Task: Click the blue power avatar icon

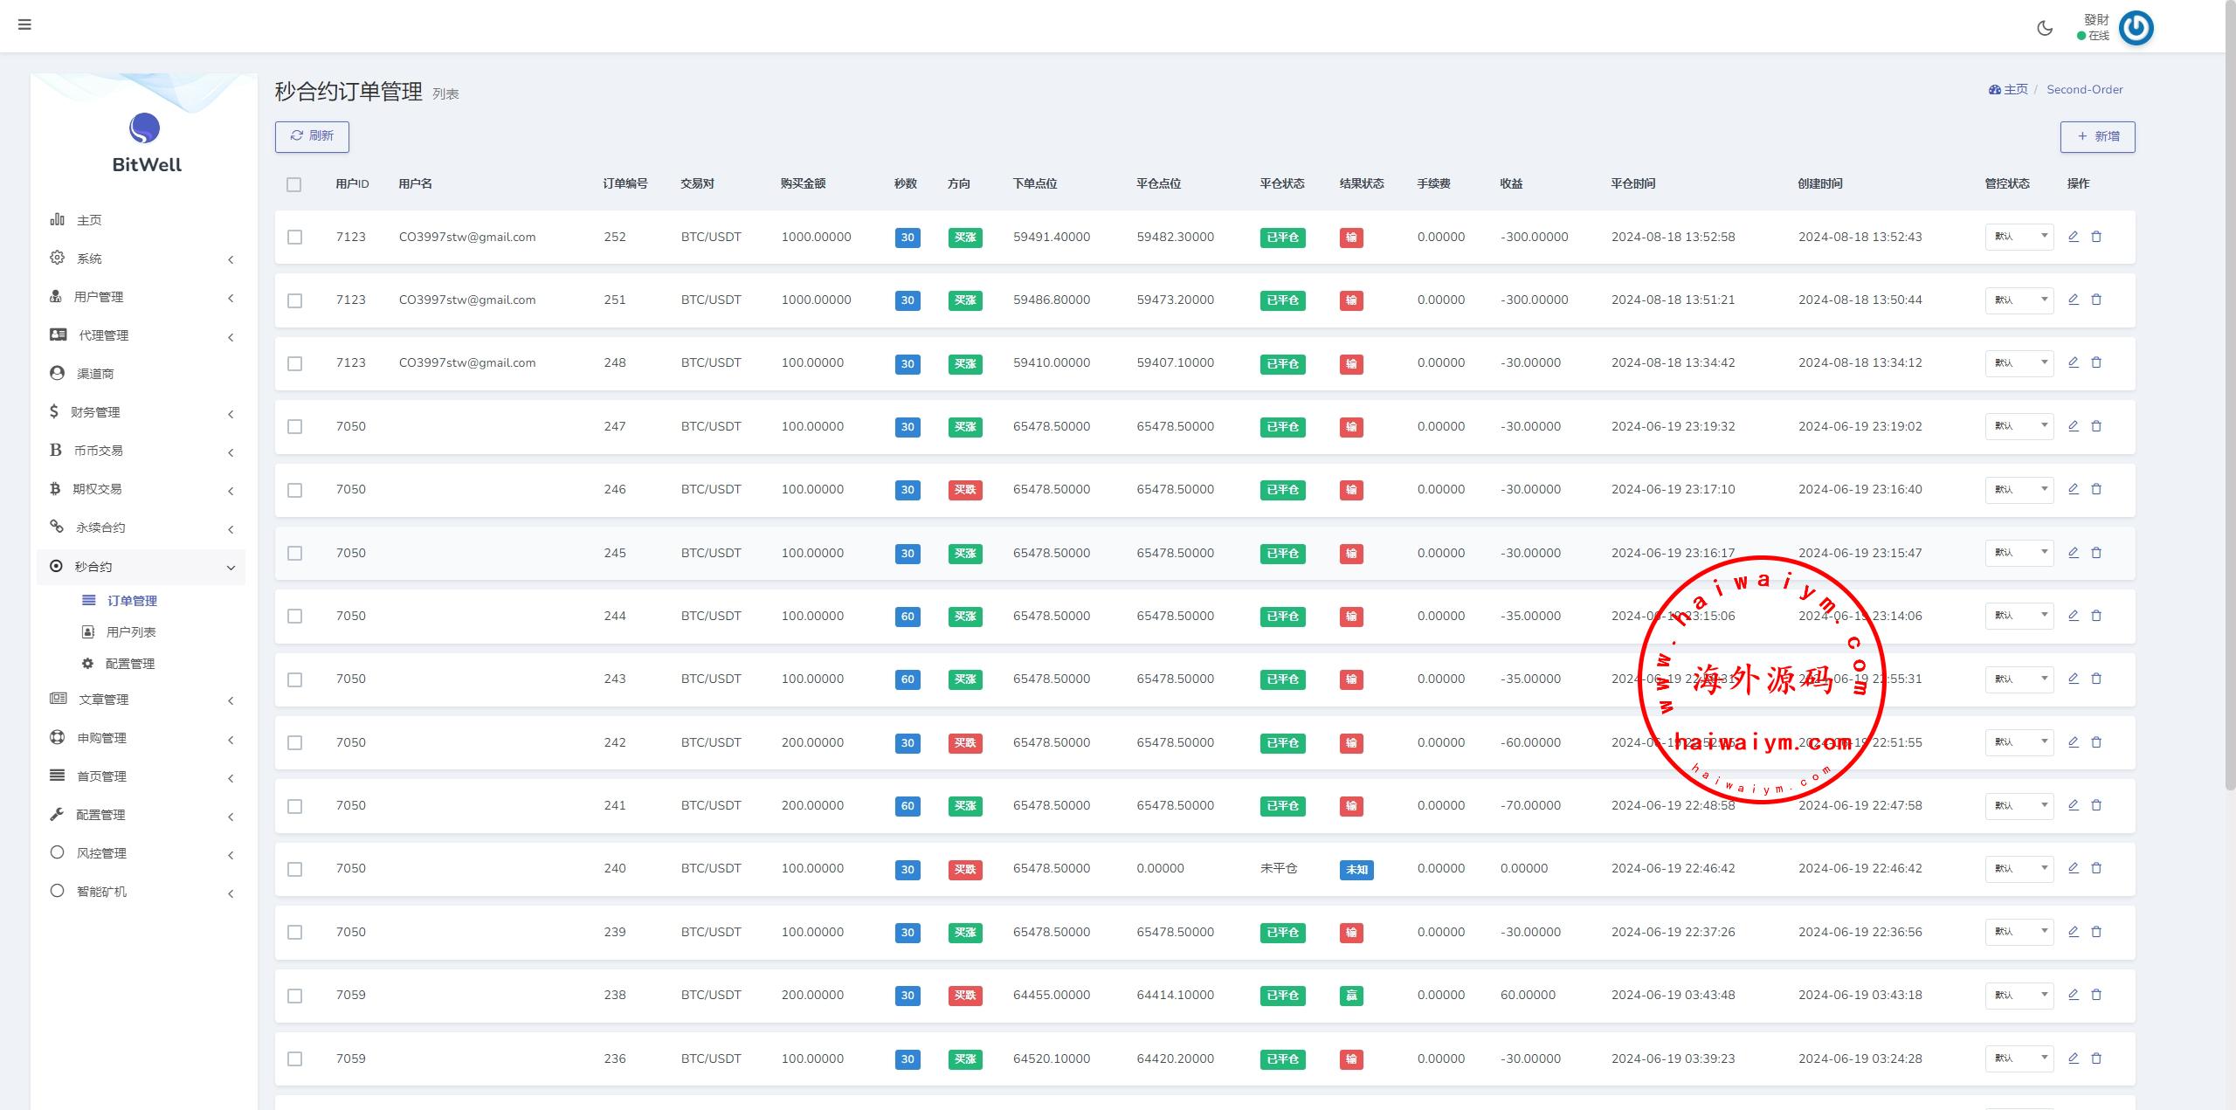Action: point(2136,28)
